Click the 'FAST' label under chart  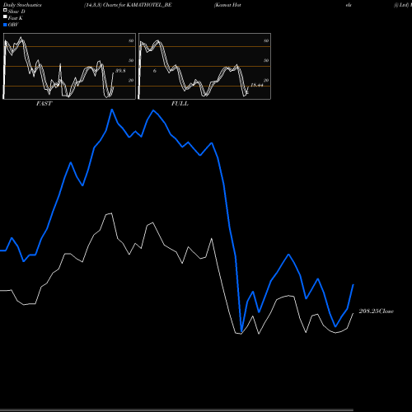coord(44,104)
